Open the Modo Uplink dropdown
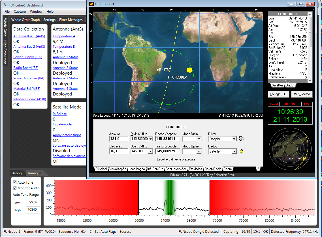The width and height of the screenshot is (322, 237). [x=199, y=151]
